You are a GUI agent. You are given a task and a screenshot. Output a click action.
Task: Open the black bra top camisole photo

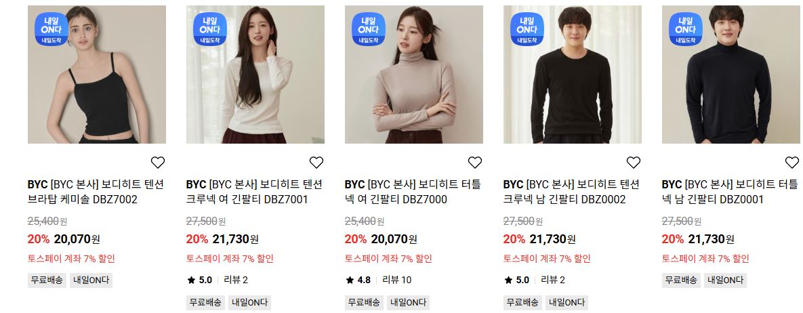[x=97, y=75]
